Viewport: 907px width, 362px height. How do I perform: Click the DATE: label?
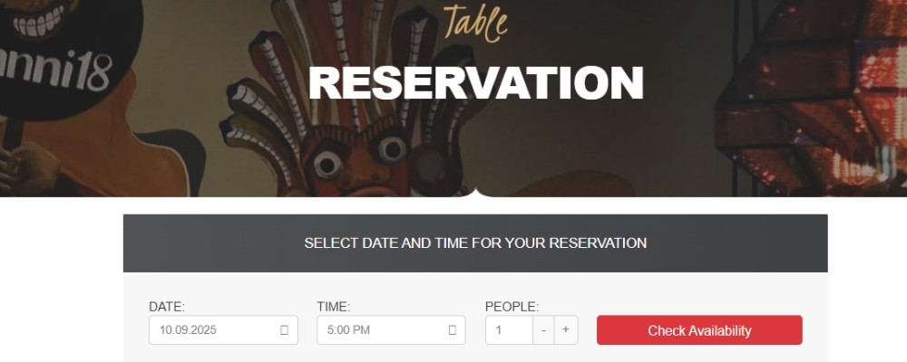coord(167,307)
